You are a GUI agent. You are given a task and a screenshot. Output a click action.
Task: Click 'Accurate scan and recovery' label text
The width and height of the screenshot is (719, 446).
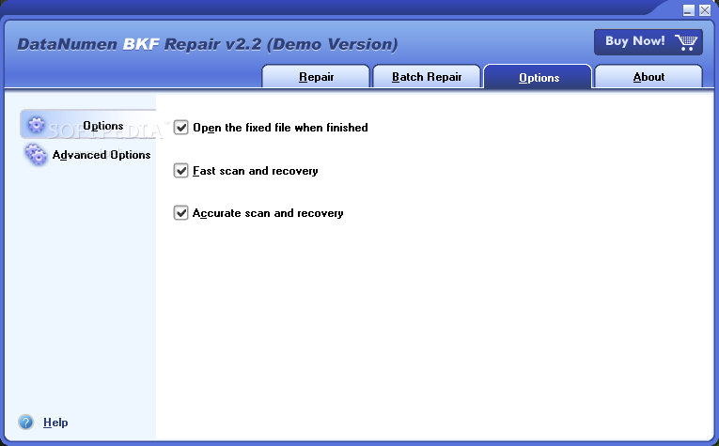point(268,213)
